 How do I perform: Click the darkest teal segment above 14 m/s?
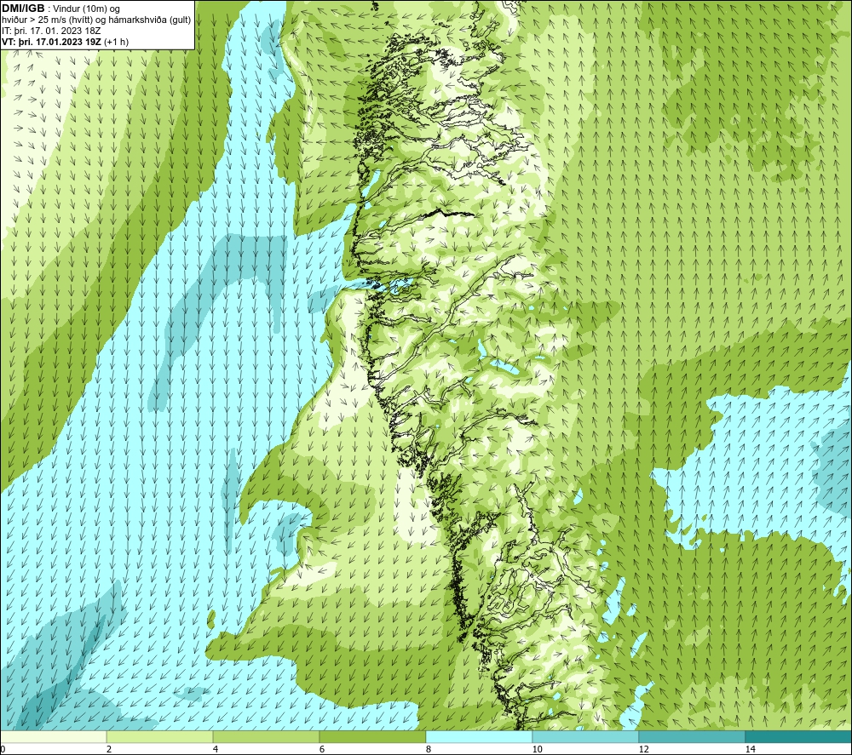tap(799, 736)
